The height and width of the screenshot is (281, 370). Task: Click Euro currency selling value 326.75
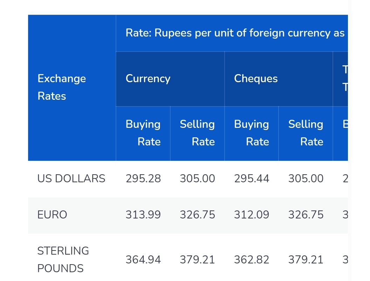click(x=198, y=215)
